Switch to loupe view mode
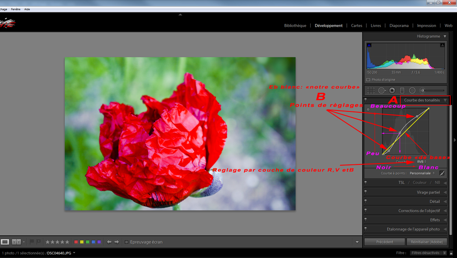 pyautogui.click(x=5, y=242)
